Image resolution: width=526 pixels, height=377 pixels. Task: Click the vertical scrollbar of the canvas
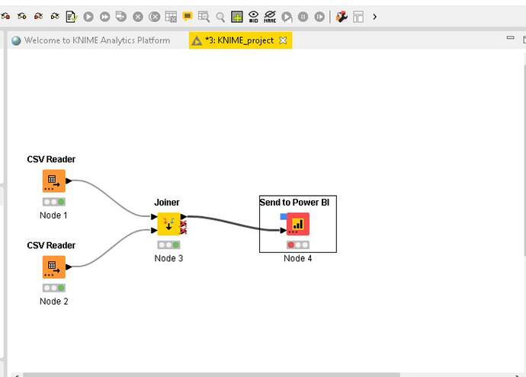(x=524, y=161)
